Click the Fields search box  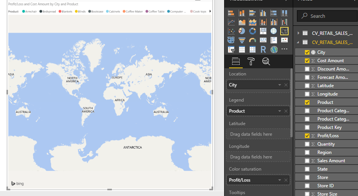click(x=327, y=16)
